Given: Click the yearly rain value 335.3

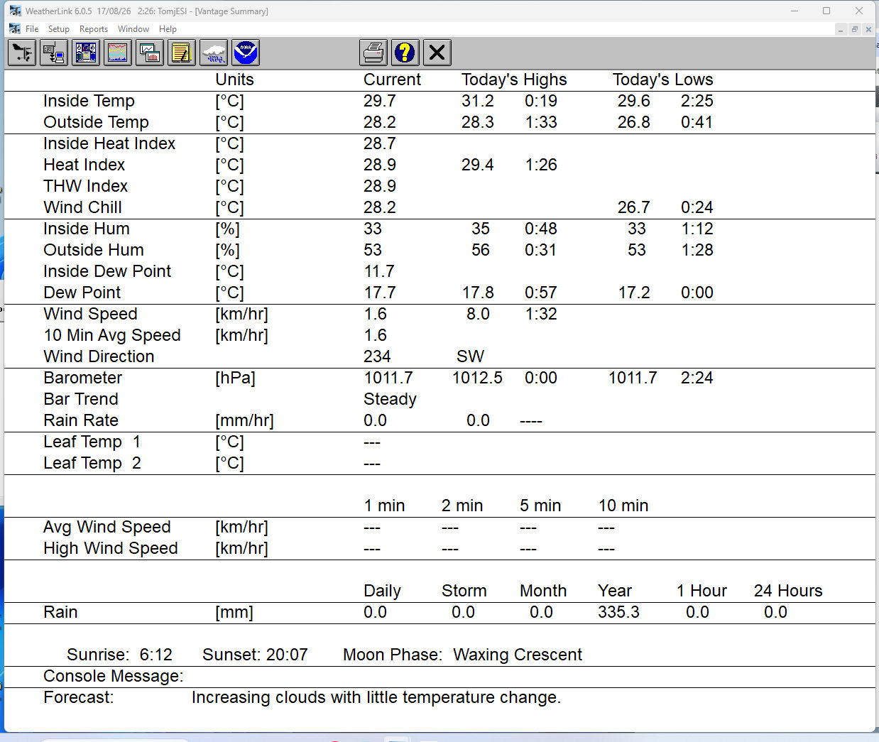Looking at the screenshot, I should tap(618, 612).
